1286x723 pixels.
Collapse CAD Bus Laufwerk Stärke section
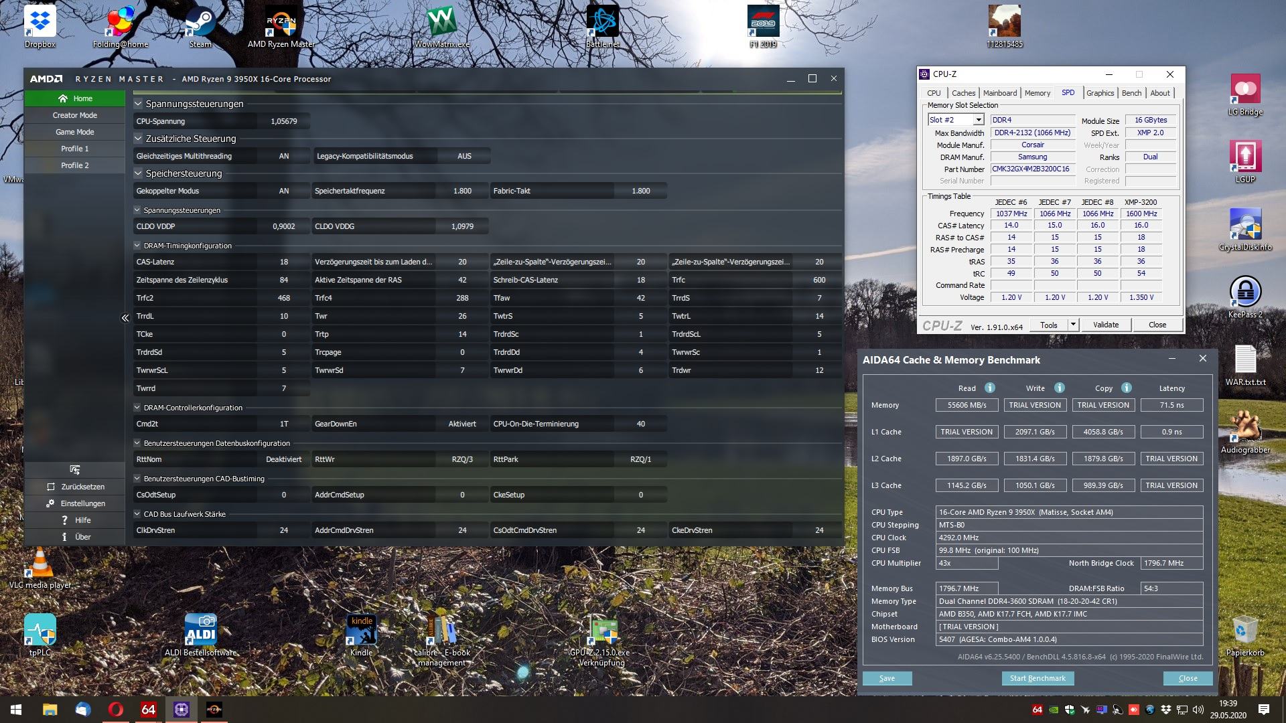[137, 514]
